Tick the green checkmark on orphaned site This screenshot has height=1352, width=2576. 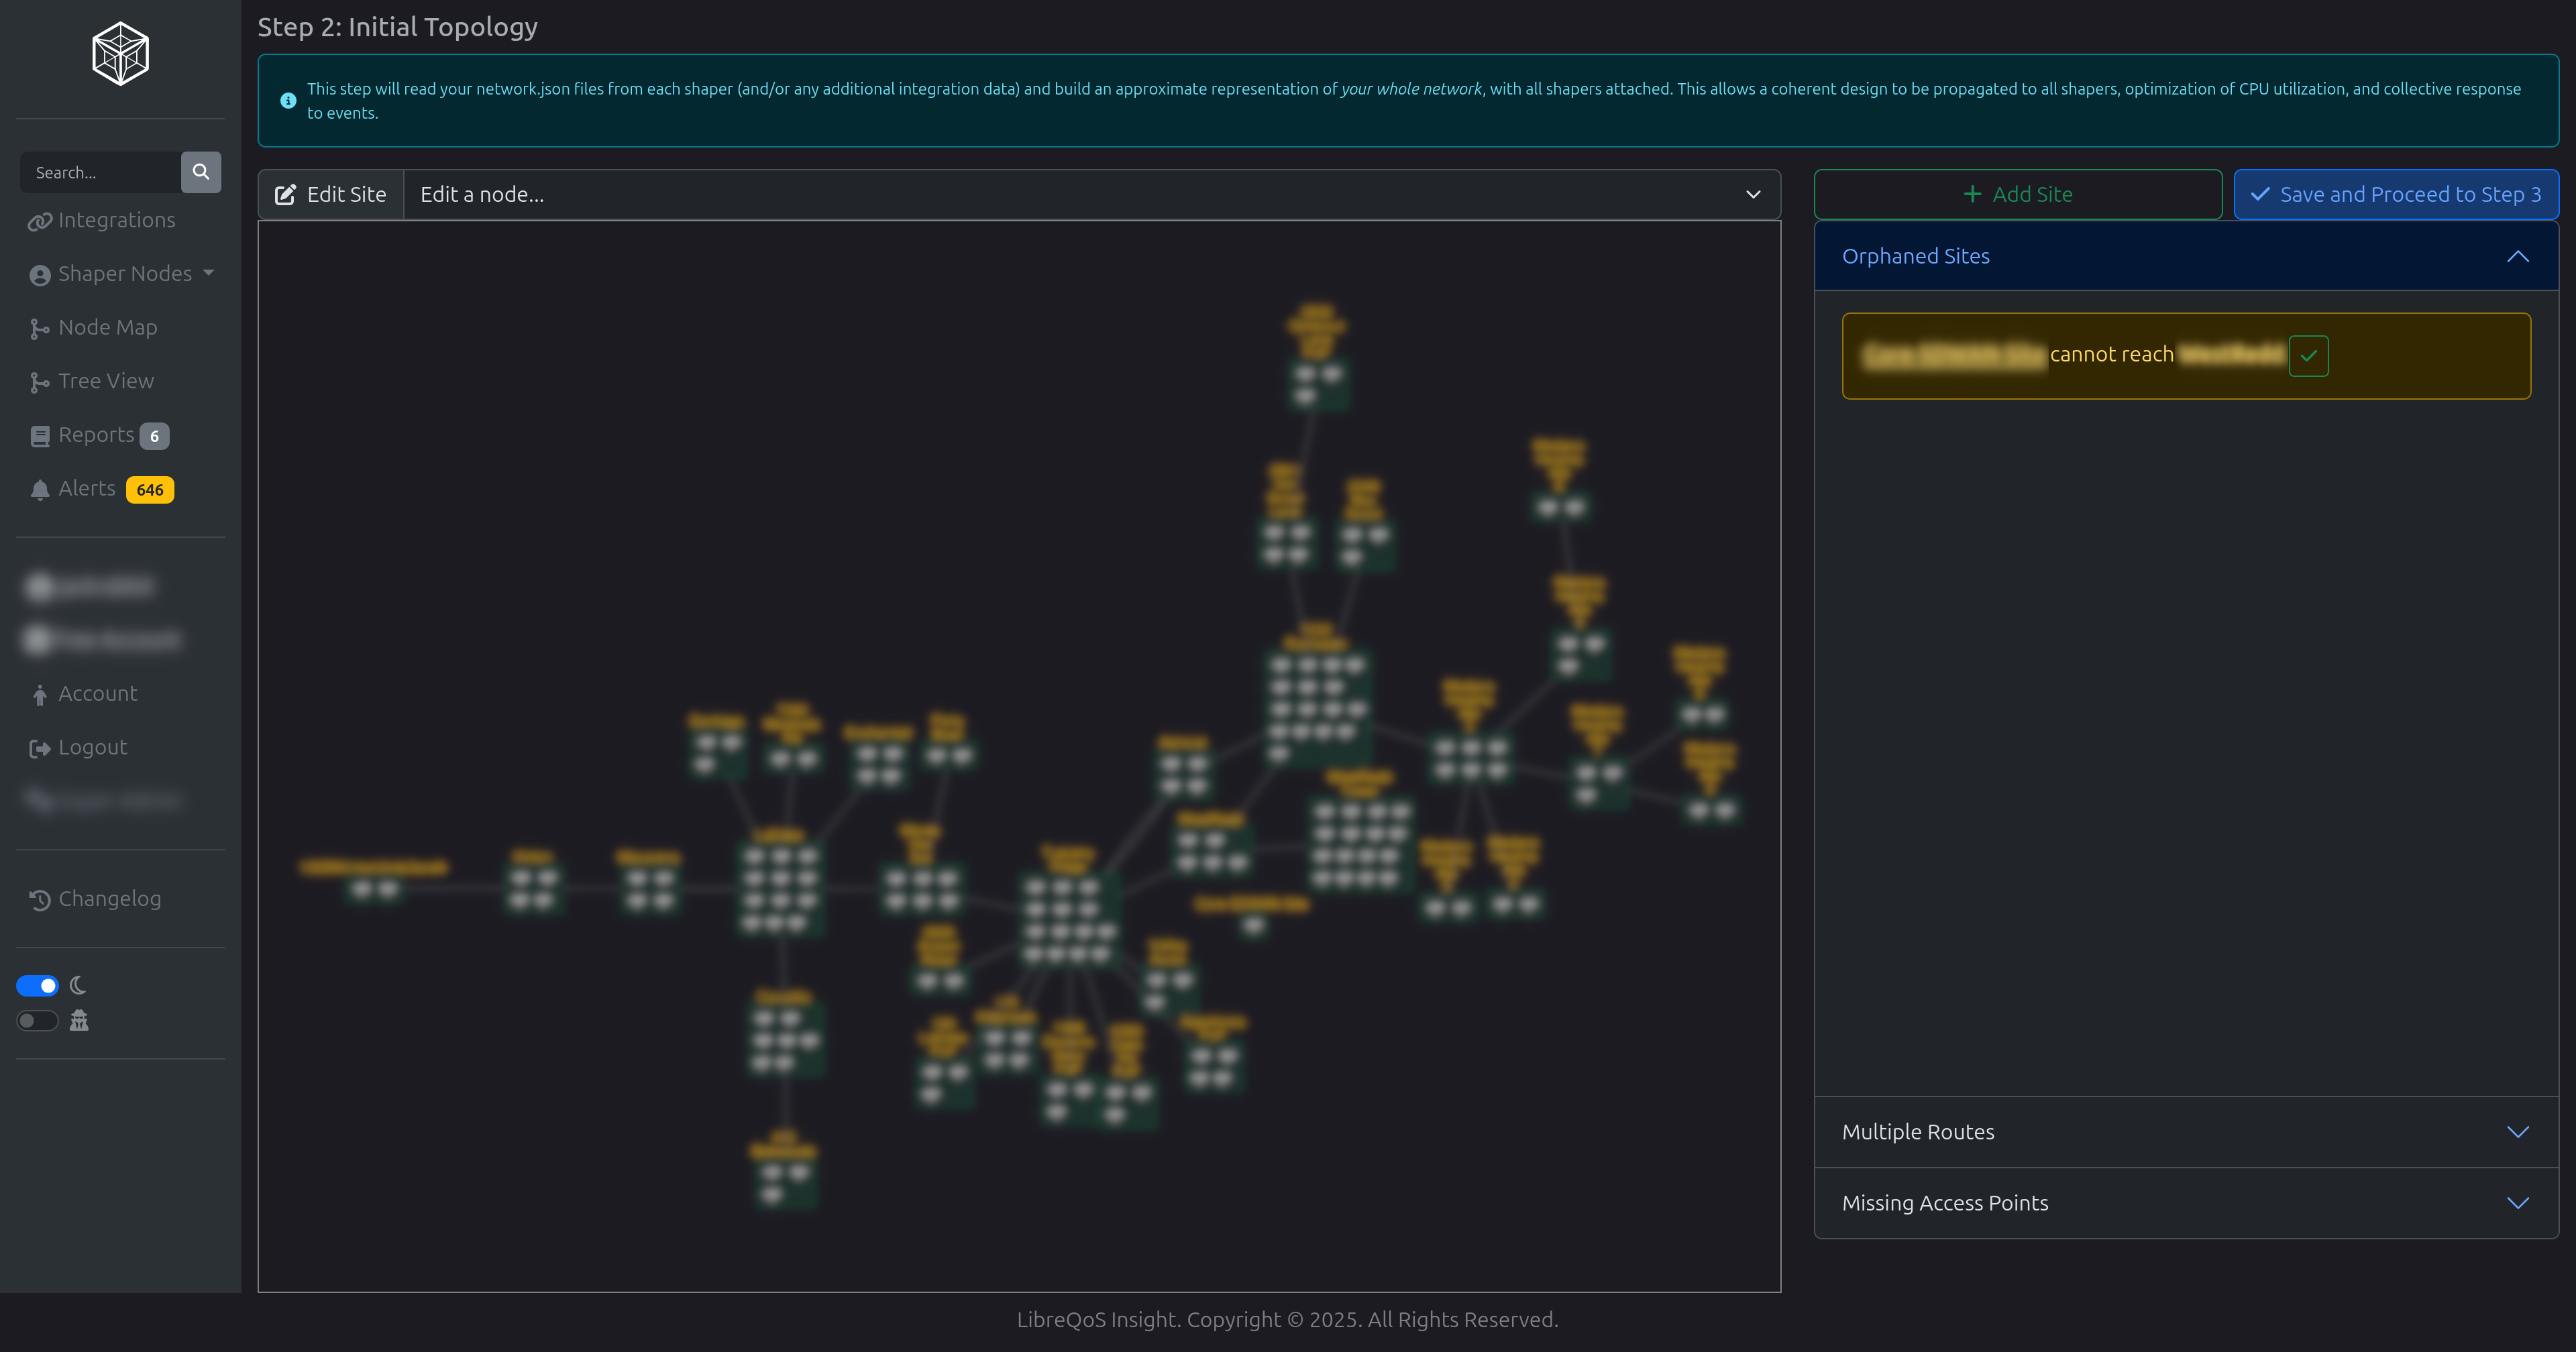[2308, 356]
